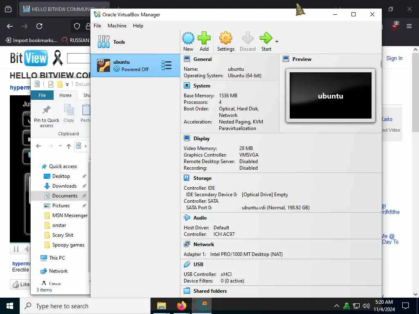This screenshot has width=419, height=314.
Task: Open the File tab in File Explorer
Action: tap(42, 95)
